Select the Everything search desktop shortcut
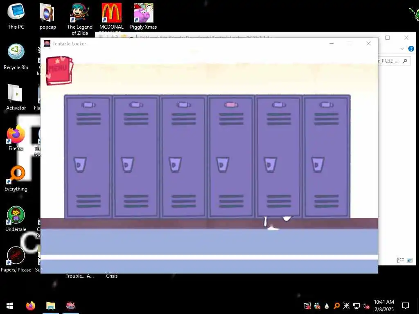419x314 pixels. click(16, 179)
